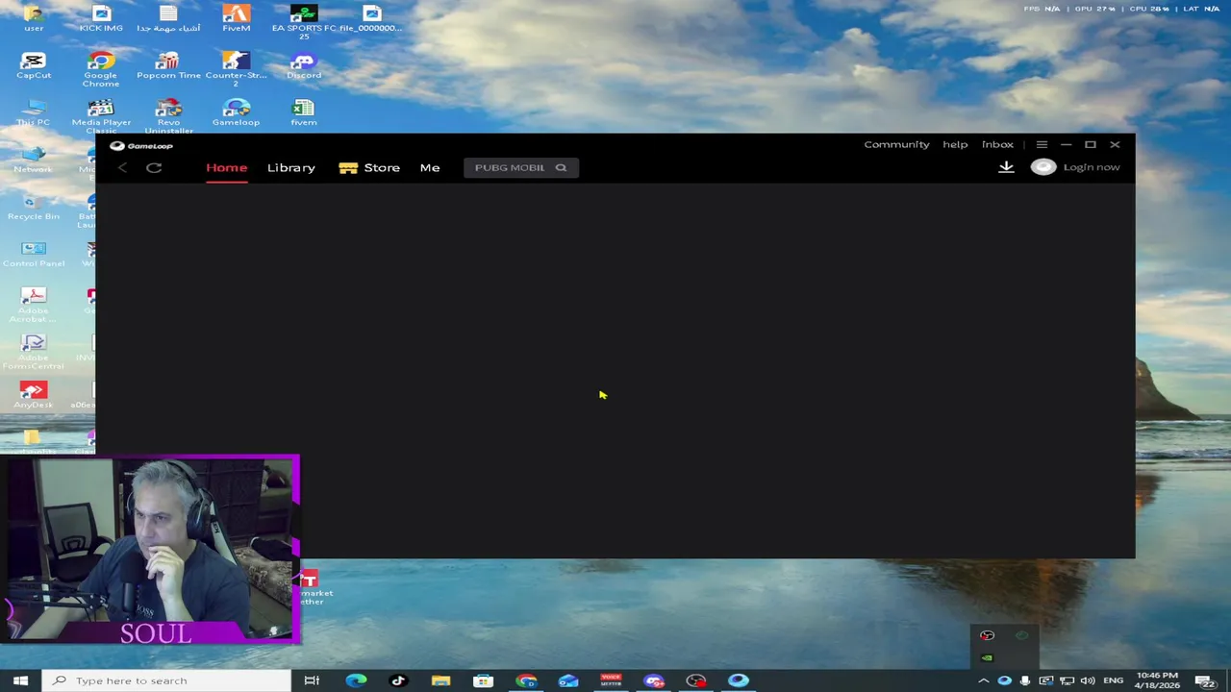
Task: Select the Adobe FormsCentral desktop icon
Action: coord(34,352)
